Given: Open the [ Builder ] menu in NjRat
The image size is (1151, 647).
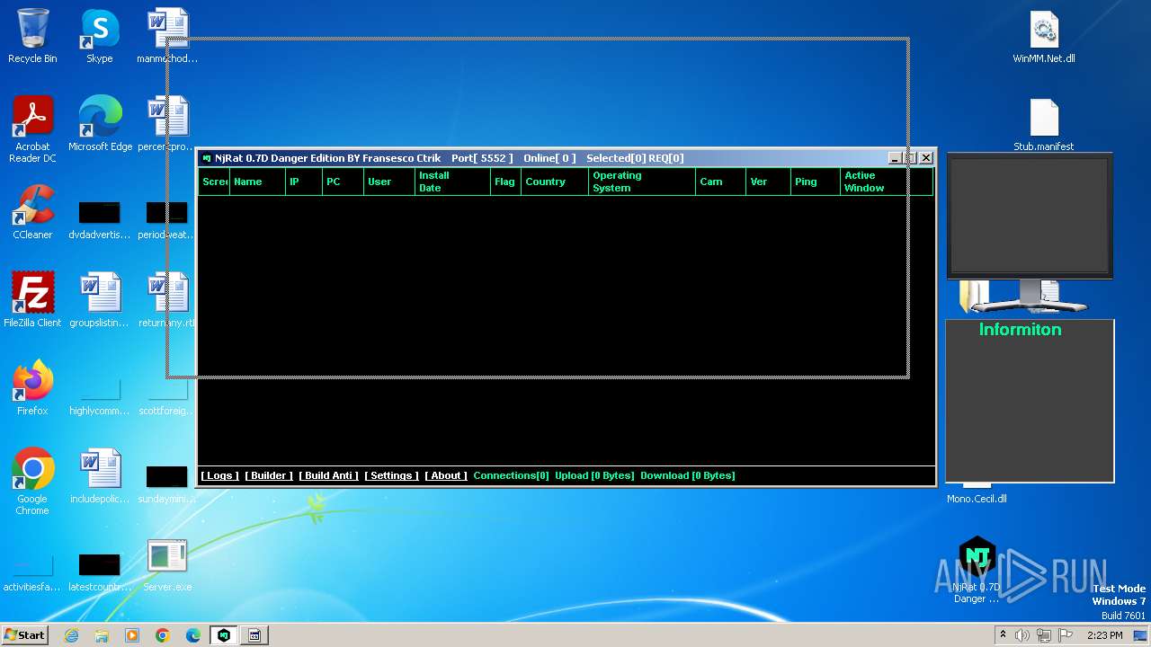Looking at the screenshot, I should 269,475.
